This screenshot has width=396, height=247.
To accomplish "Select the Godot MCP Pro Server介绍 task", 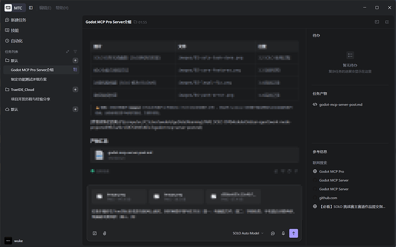I will point(41,70).
